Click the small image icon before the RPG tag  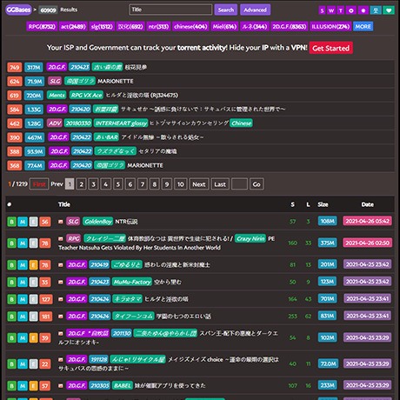pos(61,239)
